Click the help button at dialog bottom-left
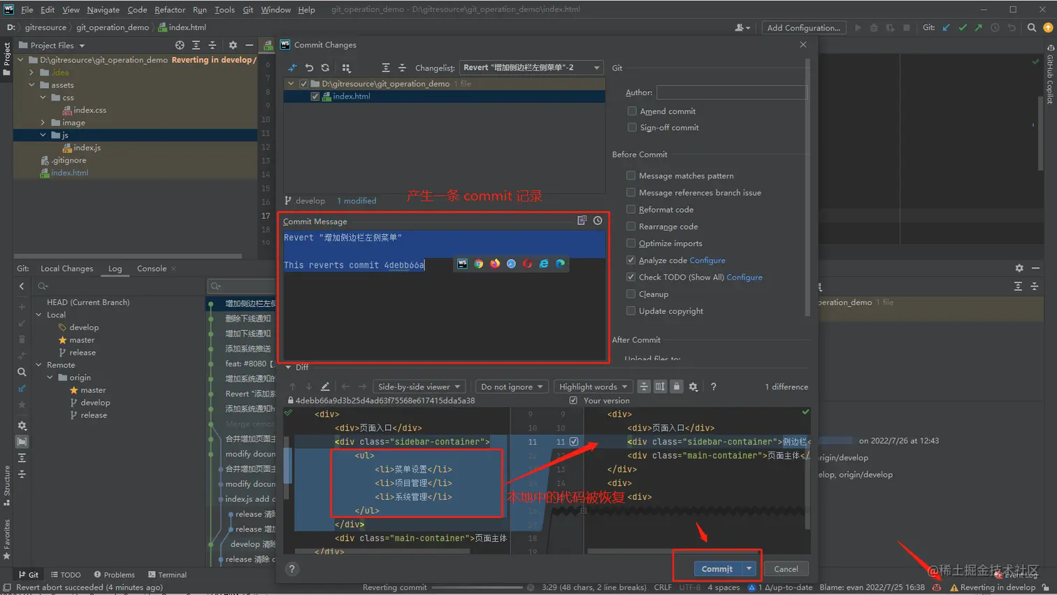 pos(292,569)
